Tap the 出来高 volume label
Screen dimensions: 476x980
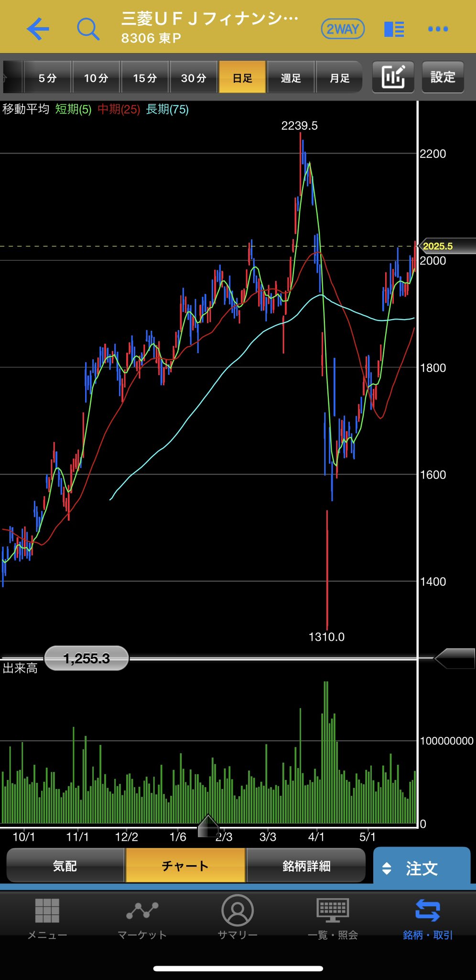20,668
